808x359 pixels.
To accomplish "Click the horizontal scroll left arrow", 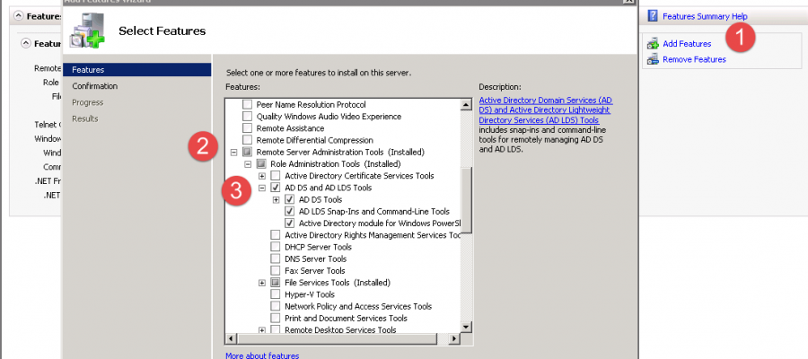I will pos(231,338).
